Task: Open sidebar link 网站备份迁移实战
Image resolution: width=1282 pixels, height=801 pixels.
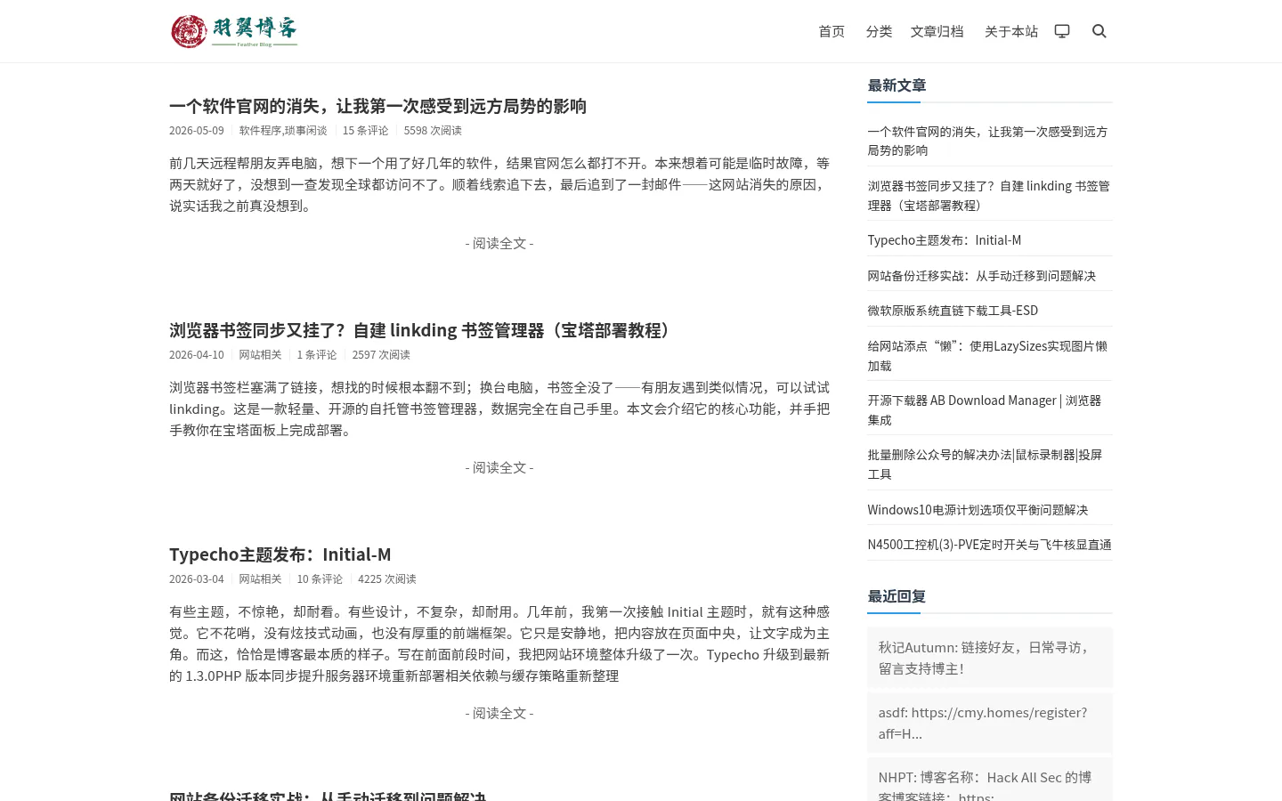Action: [x=982, y=276]
